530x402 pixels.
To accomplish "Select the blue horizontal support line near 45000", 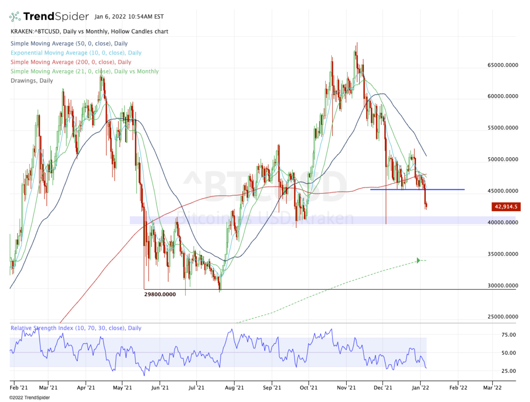I will pyautogui.click(x=417, y=190).
